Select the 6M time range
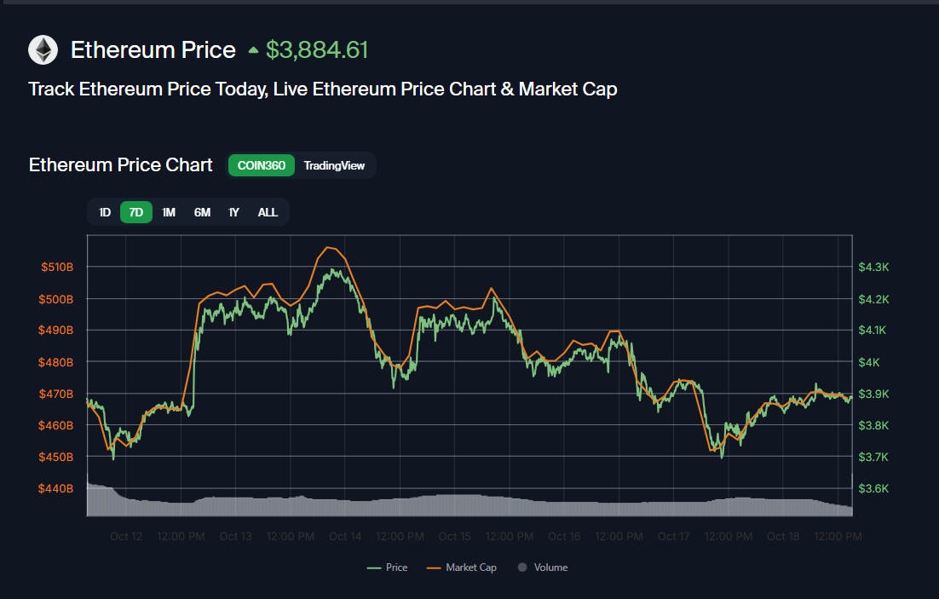This screenshot has height=599, width=939. pyautogui.click(x=202, y=212)
